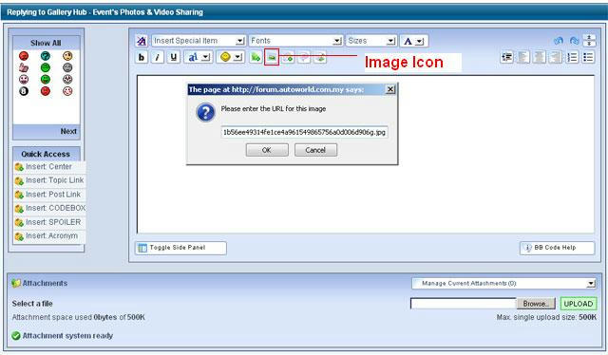Toggle bold formatting button

(x=142, y=57)
